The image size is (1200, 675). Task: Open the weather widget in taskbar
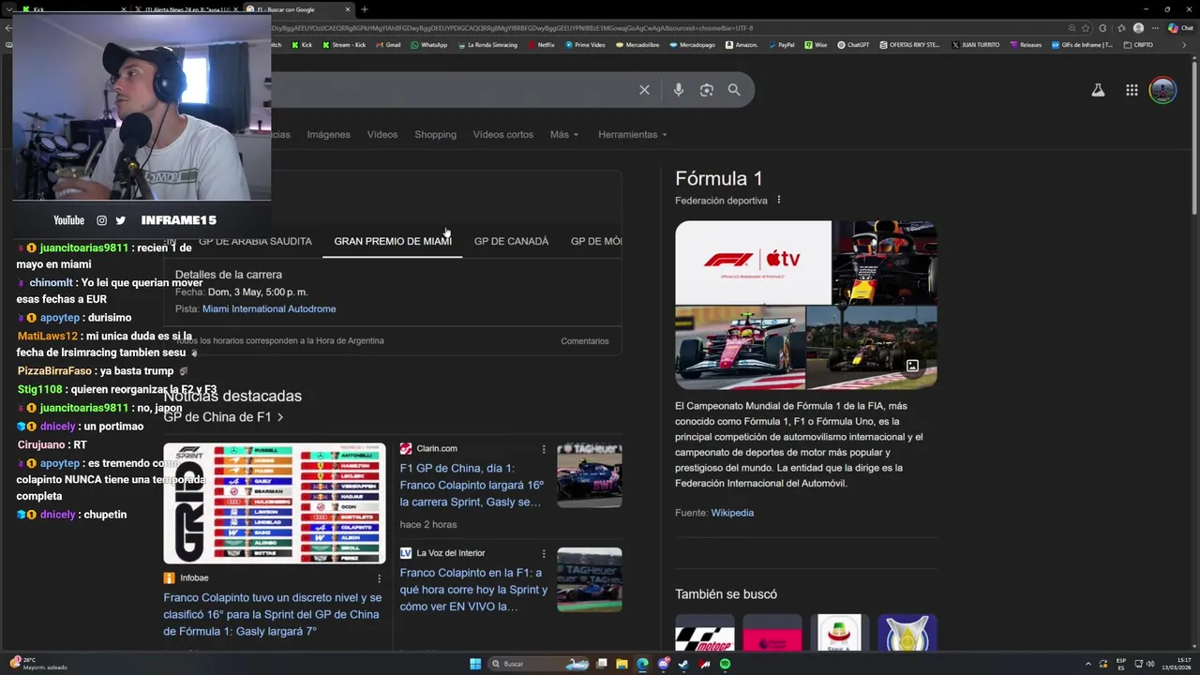pyautogui.click(x=37, y=664)
